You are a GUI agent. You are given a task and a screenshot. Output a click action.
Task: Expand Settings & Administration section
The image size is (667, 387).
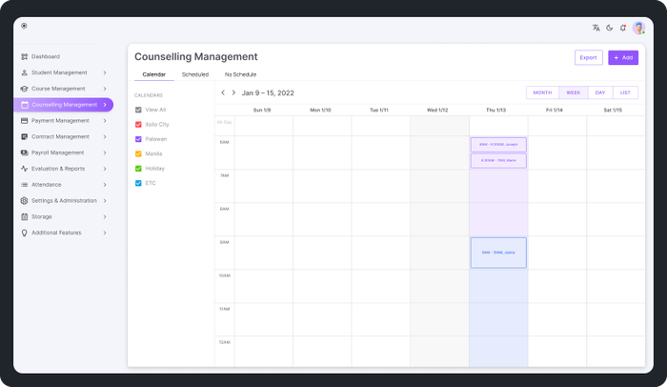pyautogui.click(x=105, y=200)
